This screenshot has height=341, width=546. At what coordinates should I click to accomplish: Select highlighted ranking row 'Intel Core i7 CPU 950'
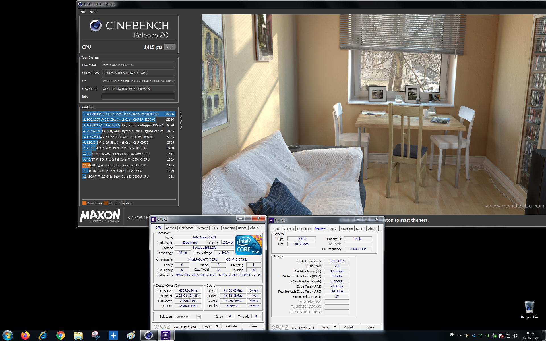[x=129, y=165]
